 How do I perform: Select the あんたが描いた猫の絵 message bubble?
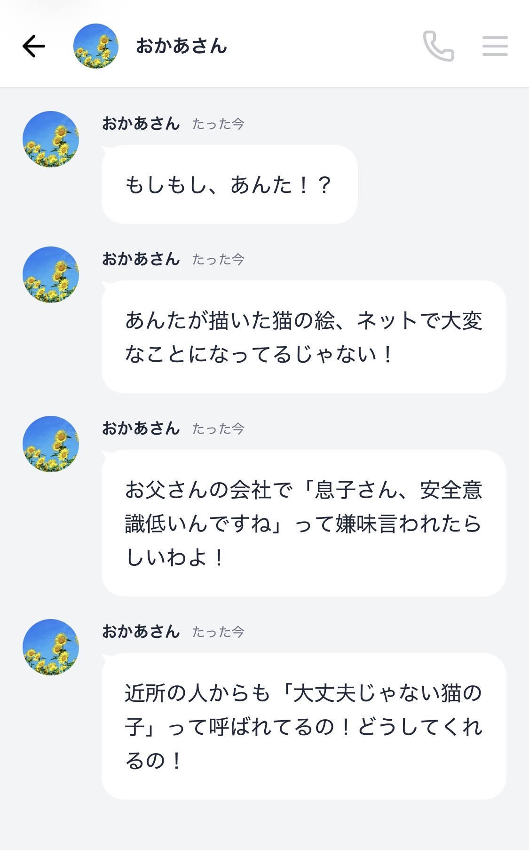point(304,337)
